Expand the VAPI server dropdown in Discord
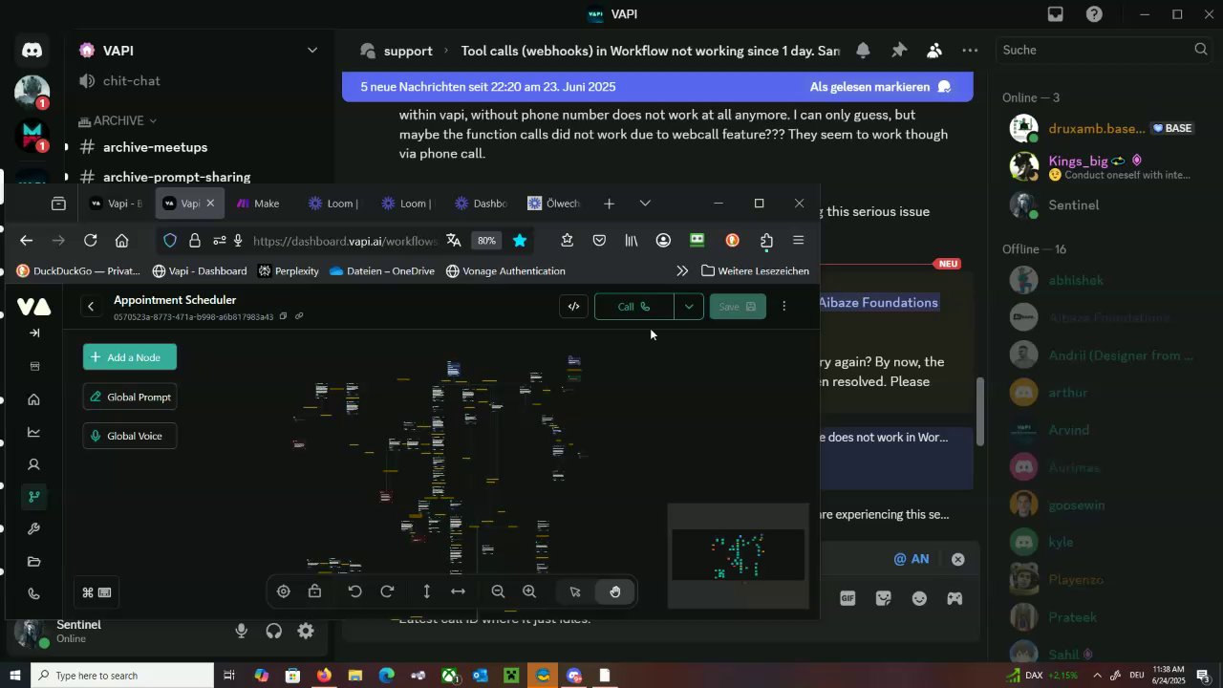This screenshot has width=1223, height=688. 312,50
